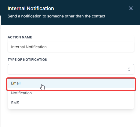Collapse the notification type dropdown via its arrows

point(129,69)
